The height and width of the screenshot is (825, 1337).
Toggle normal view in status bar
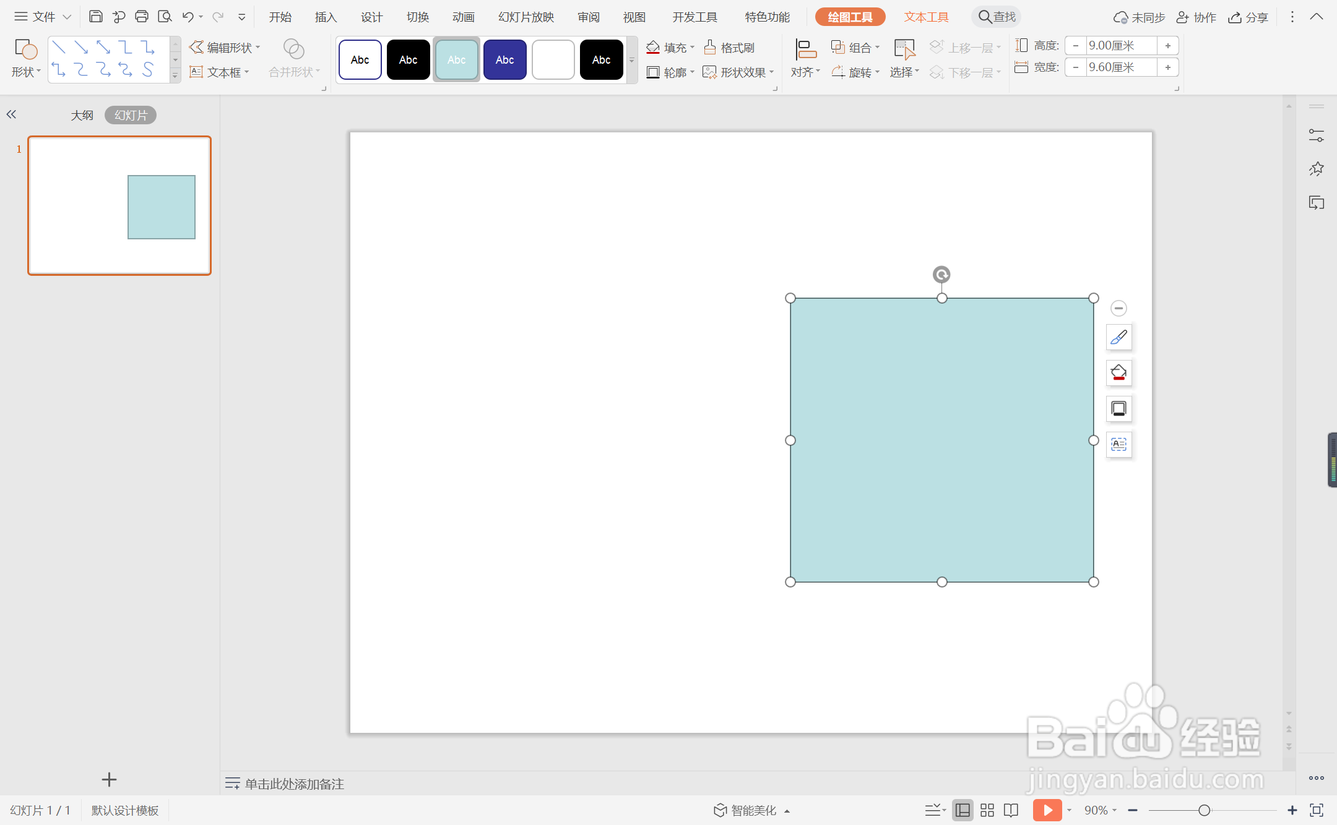(x=963, y=810)
